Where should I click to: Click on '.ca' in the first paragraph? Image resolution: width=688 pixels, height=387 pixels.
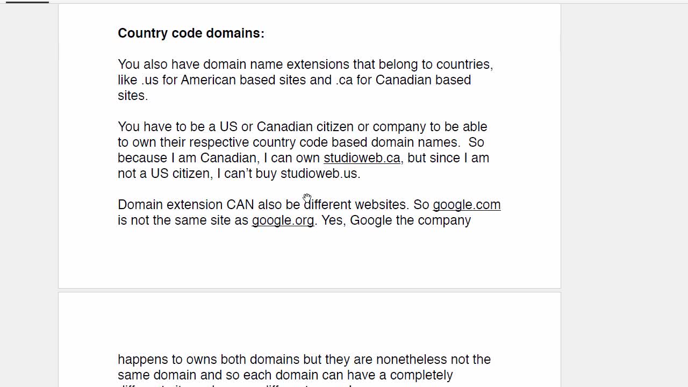(345, 80)
